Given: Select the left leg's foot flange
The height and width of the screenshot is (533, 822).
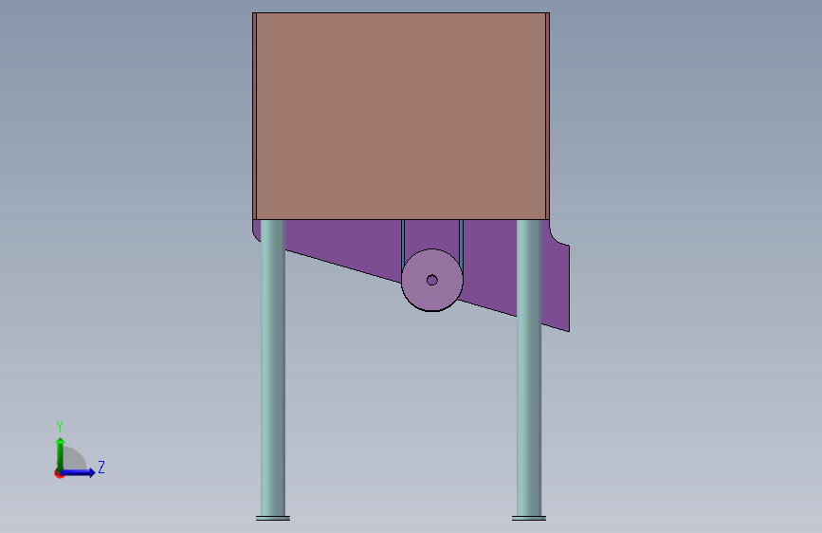Looking at the screenshot, I should pos(273,519).
